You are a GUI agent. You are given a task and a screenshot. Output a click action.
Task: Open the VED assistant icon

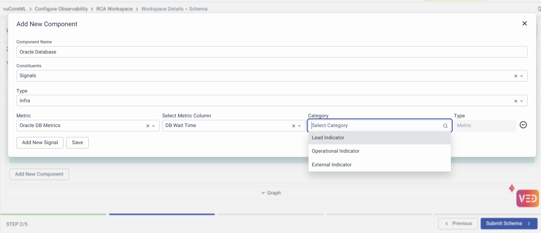pyautogui.click(x=527, y=198)
